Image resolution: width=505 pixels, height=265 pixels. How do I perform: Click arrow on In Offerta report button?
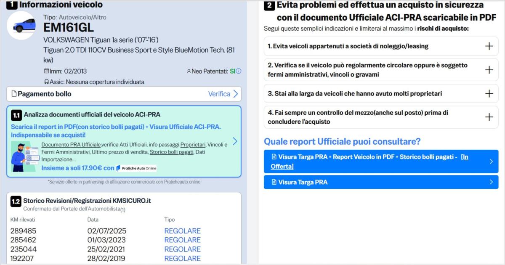pos(491,162)
